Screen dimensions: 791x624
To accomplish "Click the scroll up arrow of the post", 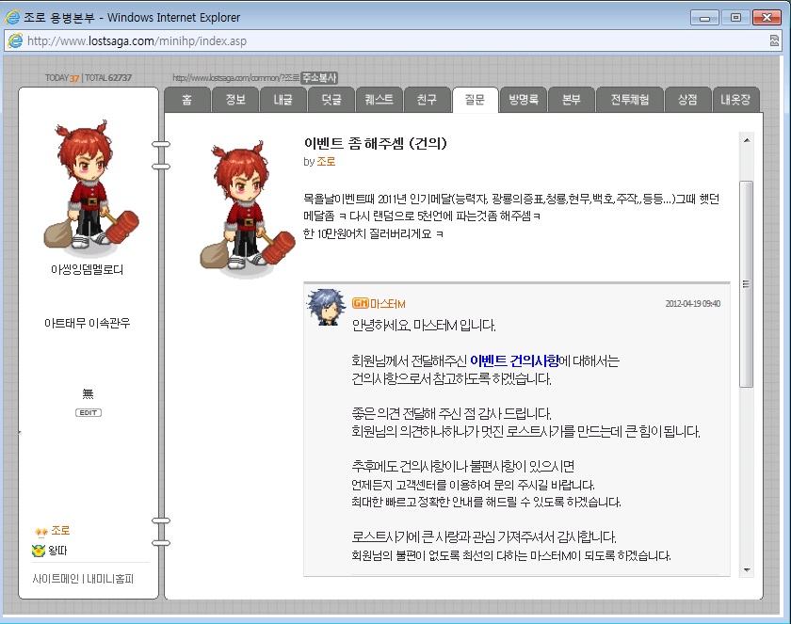I will (747, 140).
